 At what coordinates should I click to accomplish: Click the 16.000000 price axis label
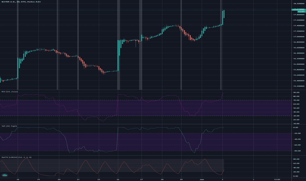click(x=299, y=64)
